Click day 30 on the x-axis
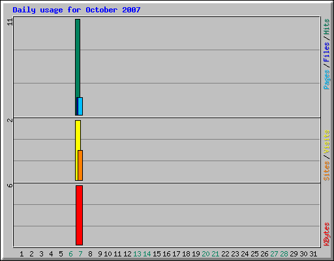Viewport: 334px width, 261px height. click(x=303, y=254)
